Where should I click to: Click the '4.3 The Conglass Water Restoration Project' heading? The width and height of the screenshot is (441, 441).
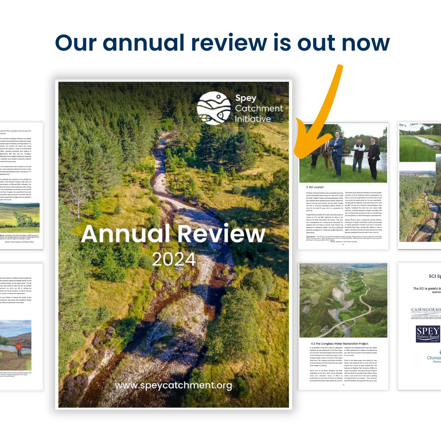click(339, 344)
